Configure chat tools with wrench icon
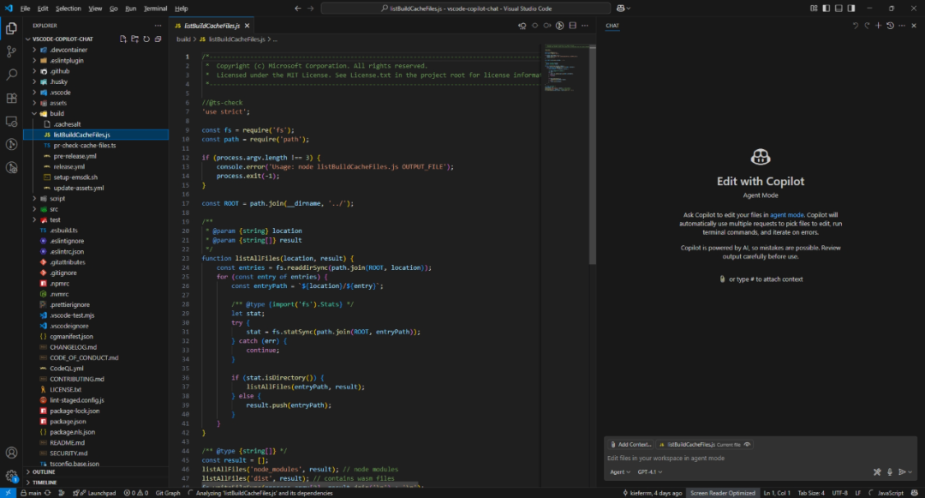The image size is (925, 498). (877, 472)
